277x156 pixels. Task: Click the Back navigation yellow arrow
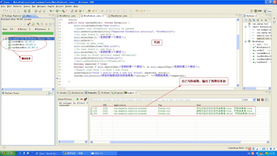[141, 11]
